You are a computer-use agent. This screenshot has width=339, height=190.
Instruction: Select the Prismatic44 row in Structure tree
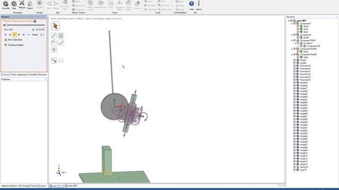click(x=305, y=80)
